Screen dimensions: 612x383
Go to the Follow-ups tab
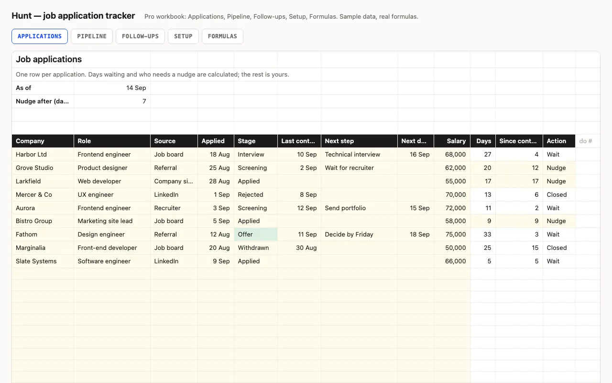pos(140,36)
